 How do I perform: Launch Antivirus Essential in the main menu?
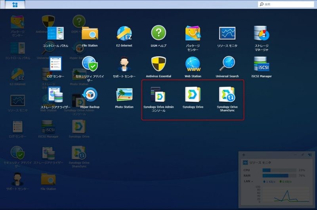(x=158, y=65)
